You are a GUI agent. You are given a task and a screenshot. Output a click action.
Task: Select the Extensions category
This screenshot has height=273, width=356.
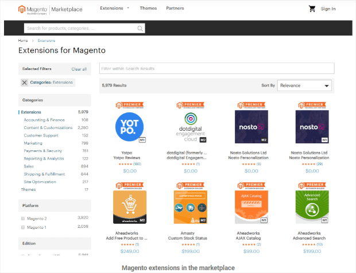31,112
